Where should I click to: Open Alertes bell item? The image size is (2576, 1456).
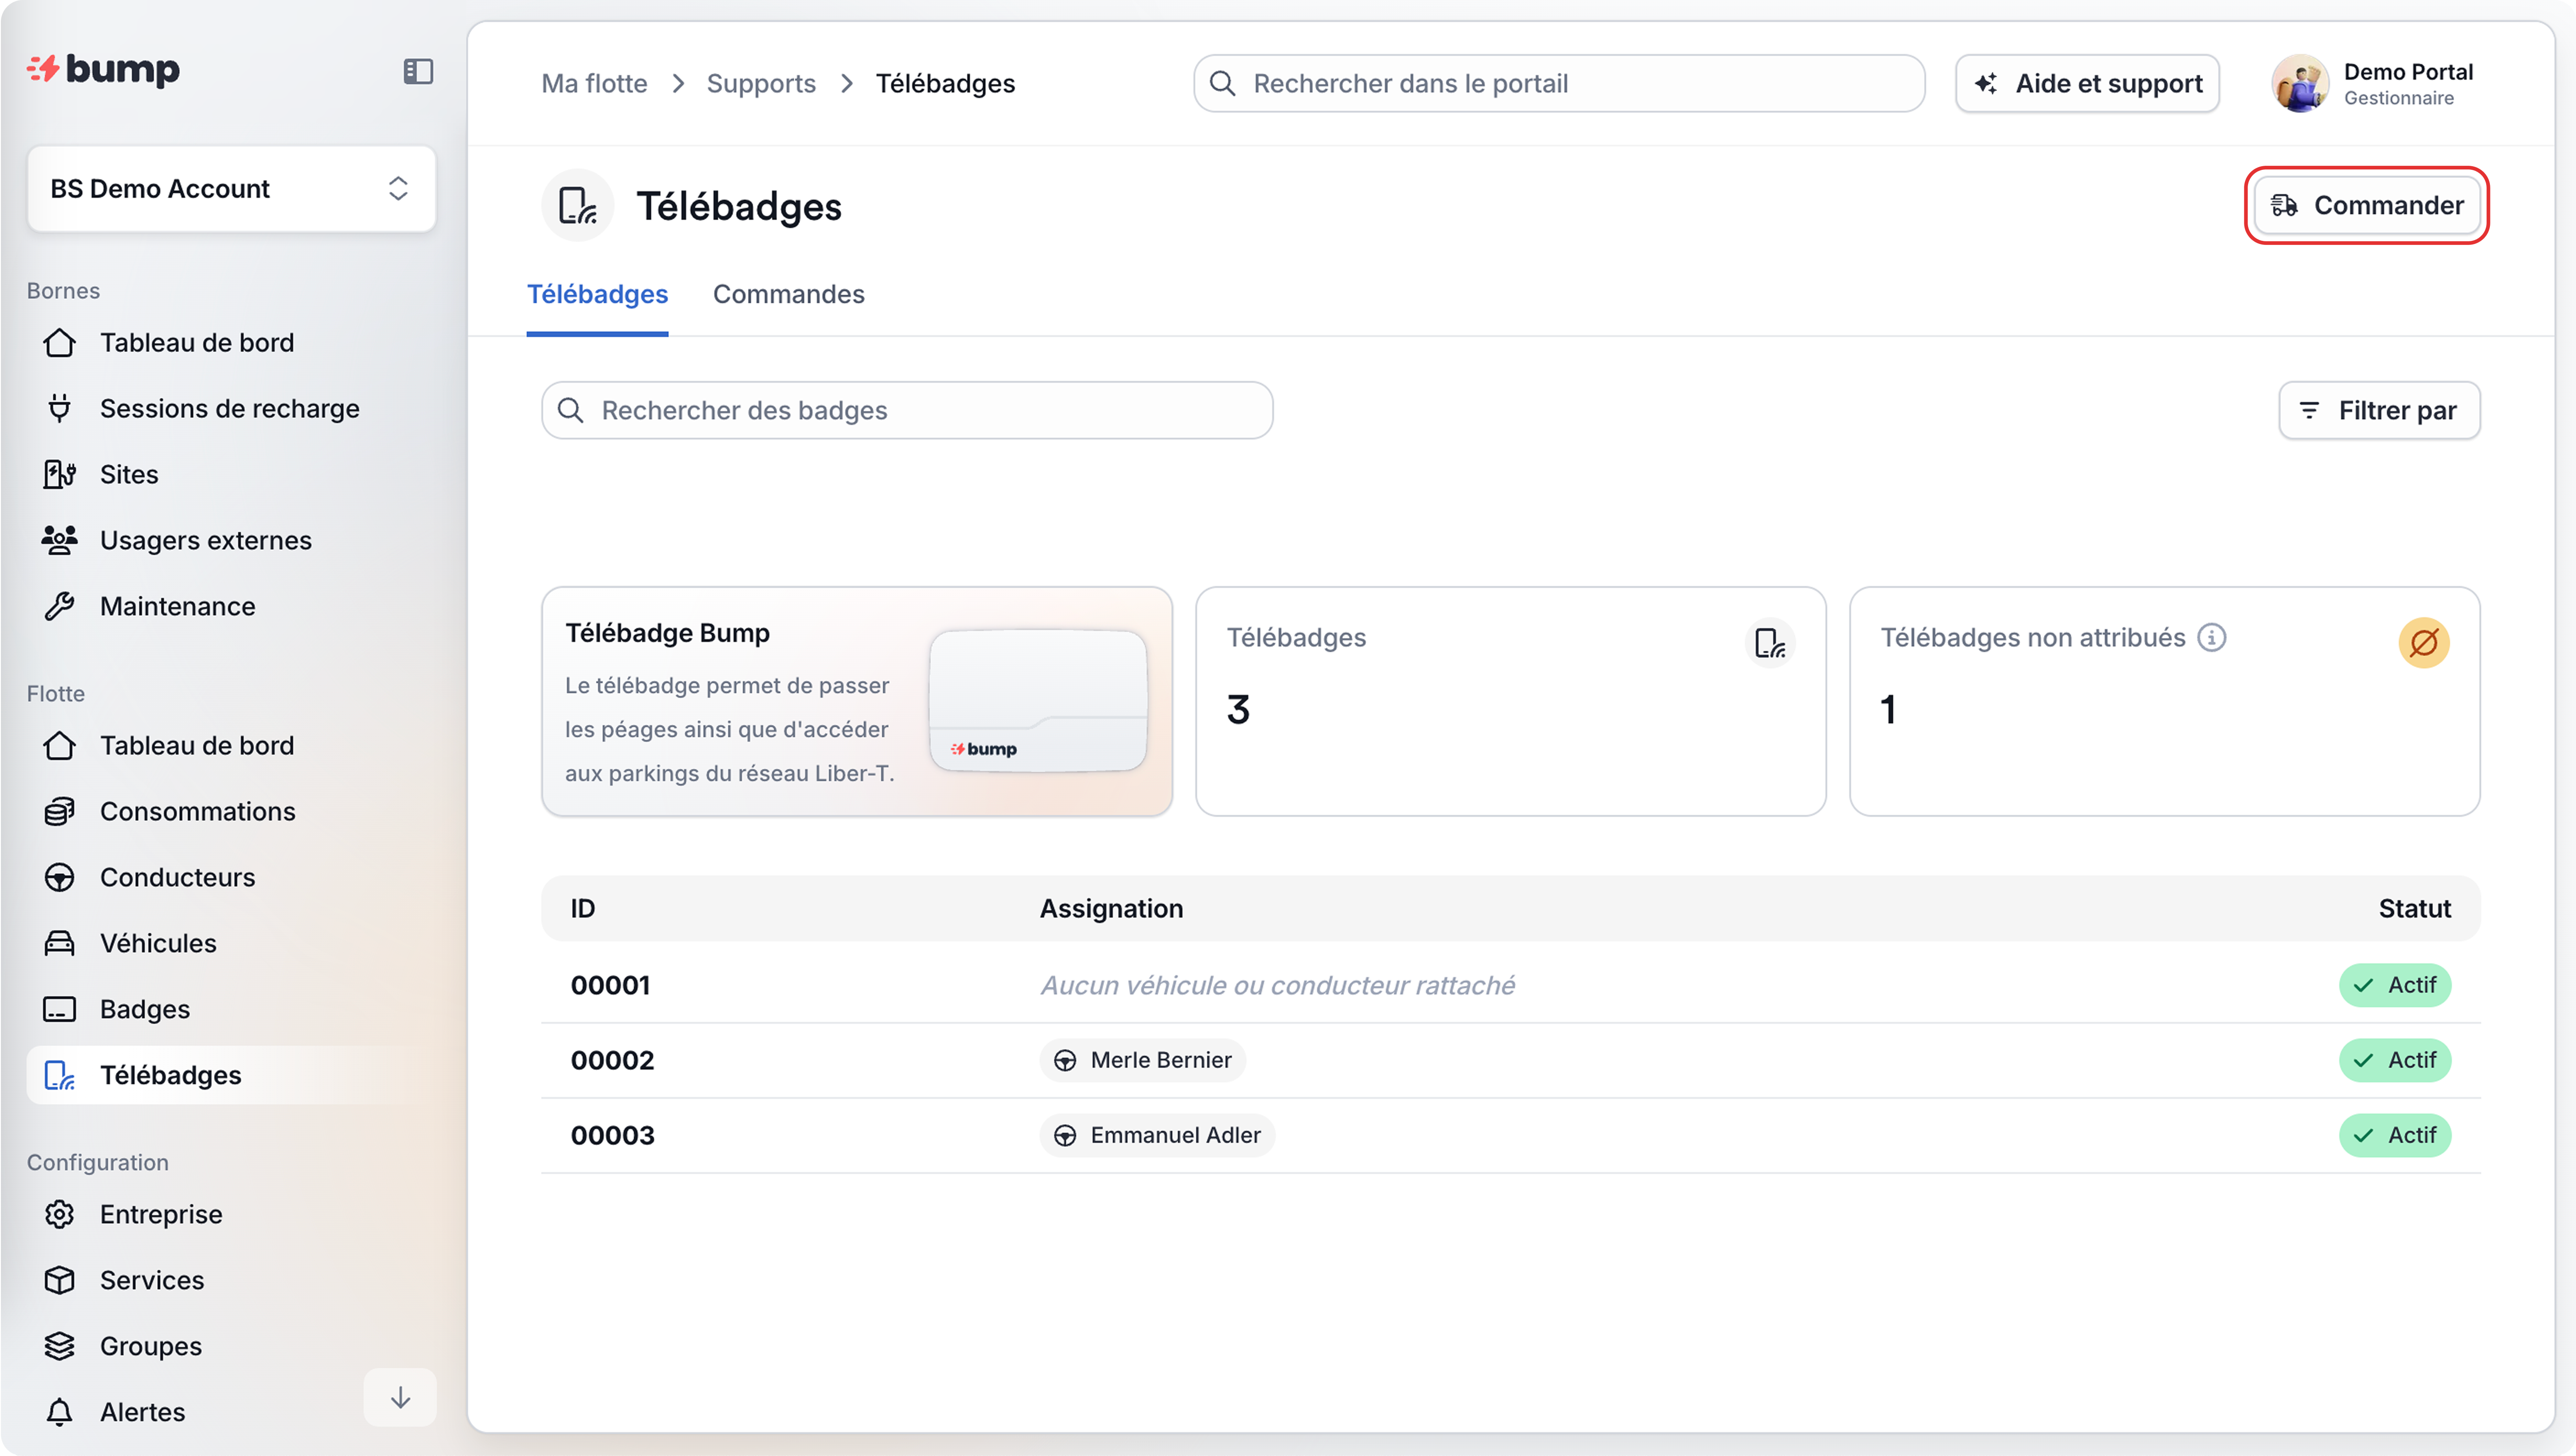(x=142, y=1412)
